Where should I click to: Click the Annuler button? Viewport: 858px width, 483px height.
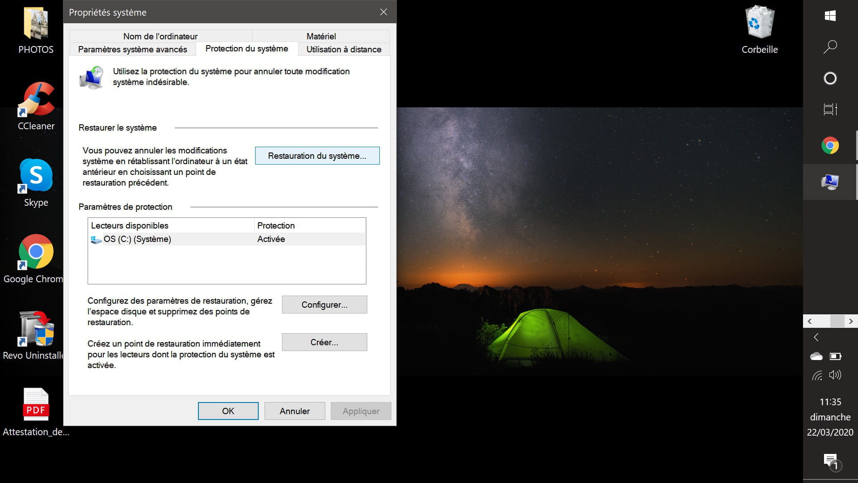(x=294, y=411)
